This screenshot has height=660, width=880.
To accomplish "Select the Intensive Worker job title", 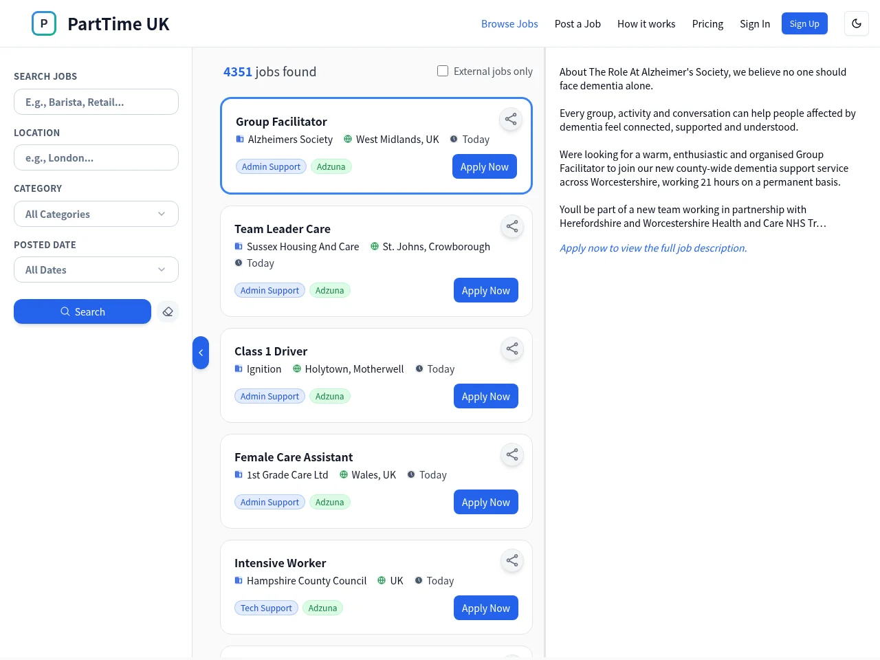I will (280, 563).
